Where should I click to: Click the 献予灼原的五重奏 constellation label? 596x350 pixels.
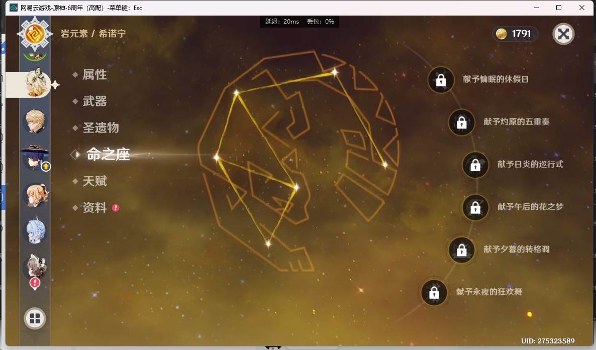click(517, 122)
